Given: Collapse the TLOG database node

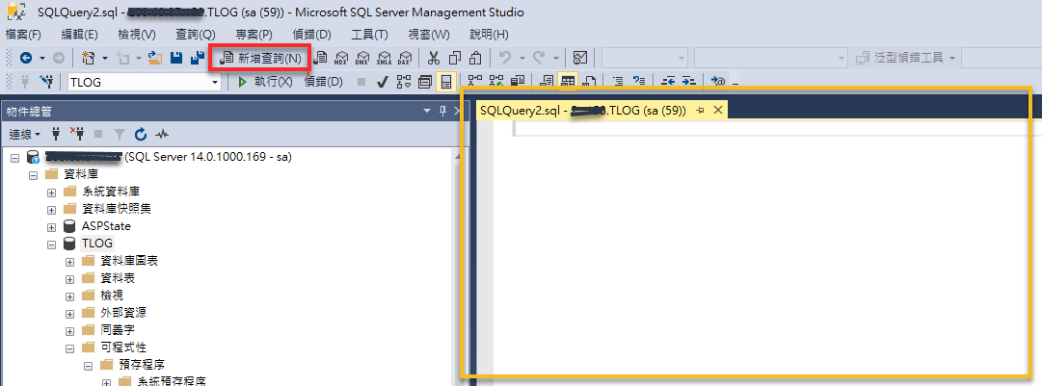Looking at the screenshot, I should pos(51,244).
